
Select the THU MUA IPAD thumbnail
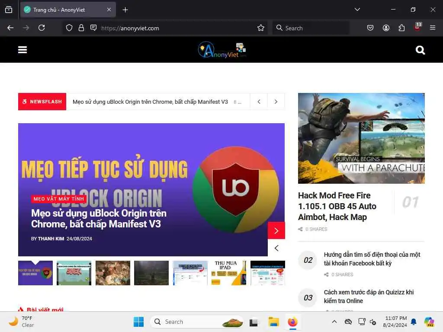[229, 273]
